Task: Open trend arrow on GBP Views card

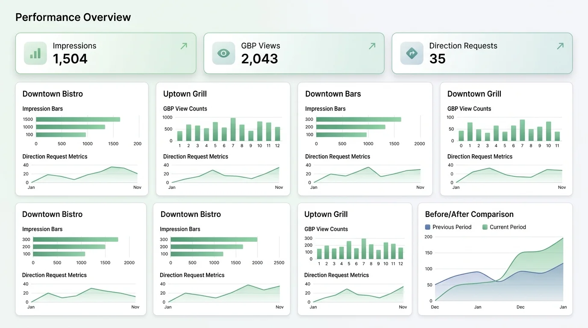Action: 372,46
